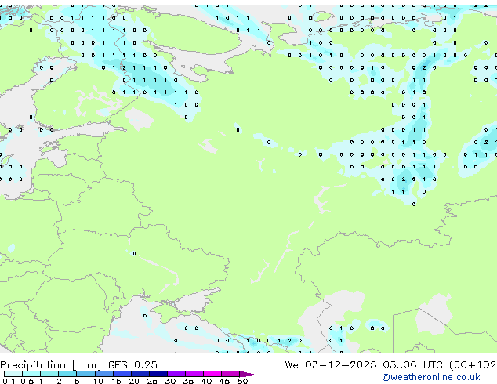Click the '35' legend scale label
This screenshot has width=497, height=384.
pyautogui.click(x=188, y=381)
